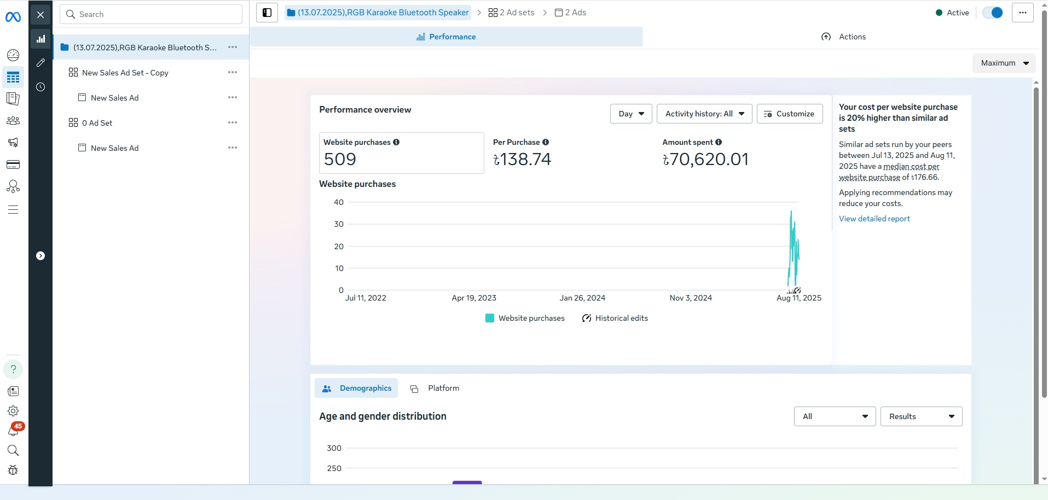Open the notifications bell with 45 badge
Viewport: 1048px width, 500px height.
click(13, 431)
